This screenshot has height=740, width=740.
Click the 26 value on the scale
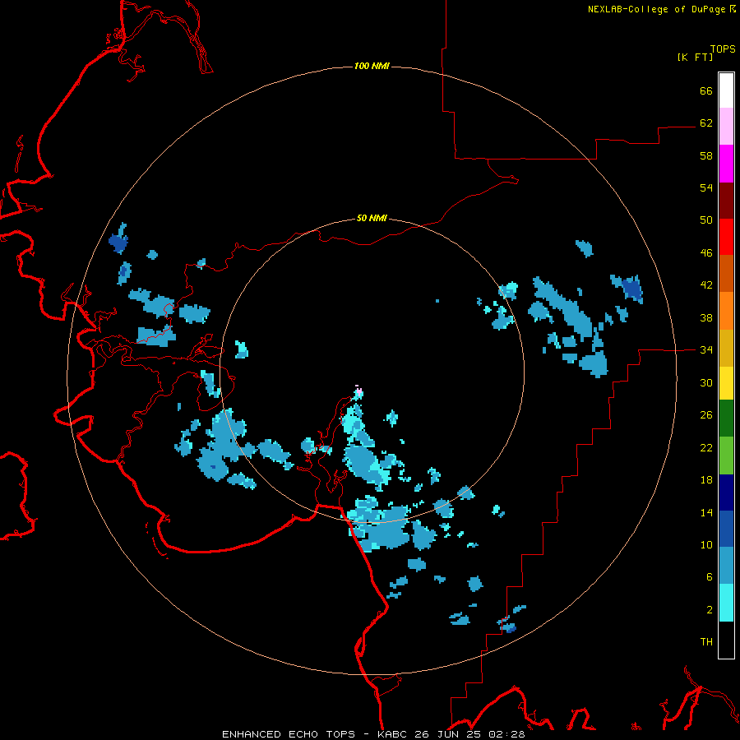(x=706, y=415)
